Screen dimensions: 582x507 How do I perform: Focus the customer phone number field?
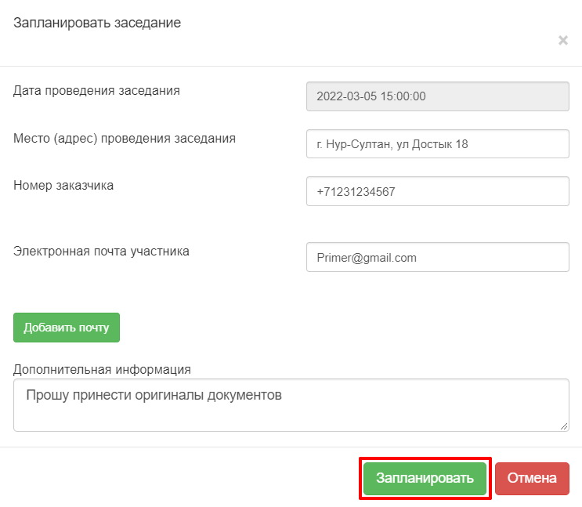point(438,191)
